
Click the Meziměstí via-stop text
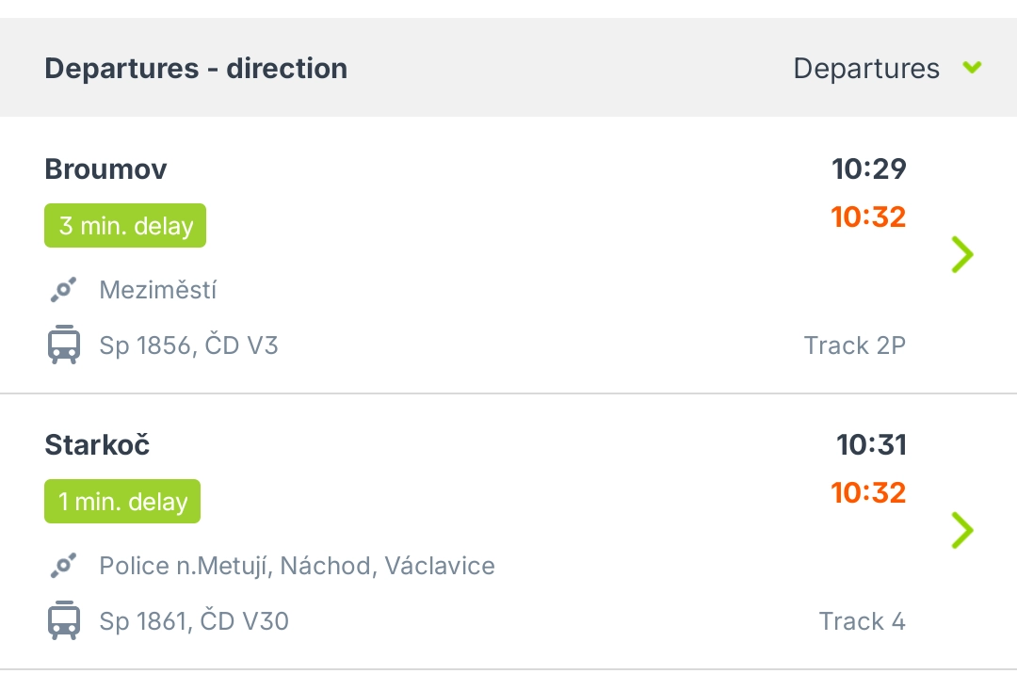pos(158,290)
